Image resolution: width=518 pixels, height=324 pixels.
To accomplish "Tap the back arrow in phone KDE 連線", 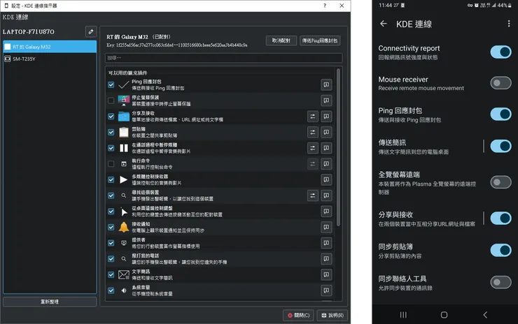I will click(383, 24).
